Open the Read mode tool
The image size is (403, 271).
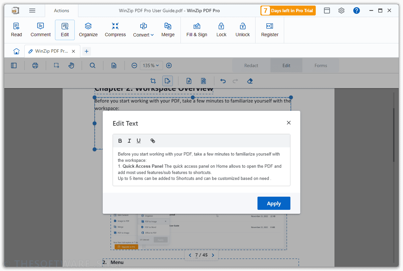pyautogui.click(x=16, y=30)
